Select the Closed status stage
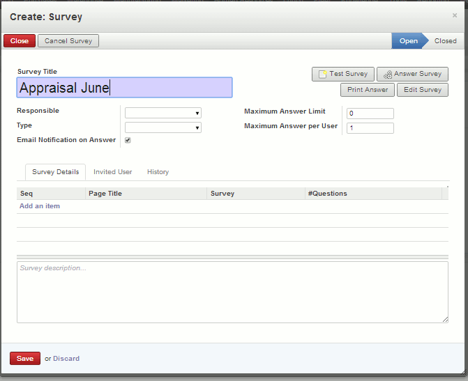The image size is (468, 381). click(445, 41)
